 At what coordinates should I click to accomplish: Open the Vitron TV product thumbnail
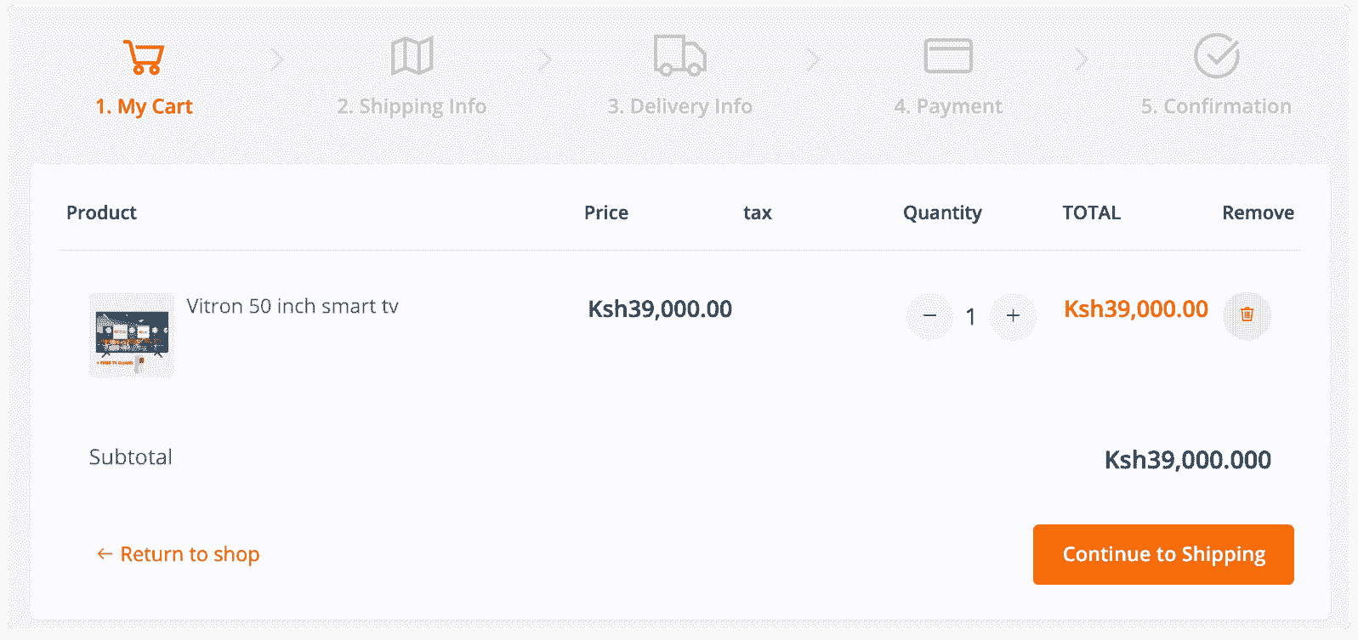(132, 335)
